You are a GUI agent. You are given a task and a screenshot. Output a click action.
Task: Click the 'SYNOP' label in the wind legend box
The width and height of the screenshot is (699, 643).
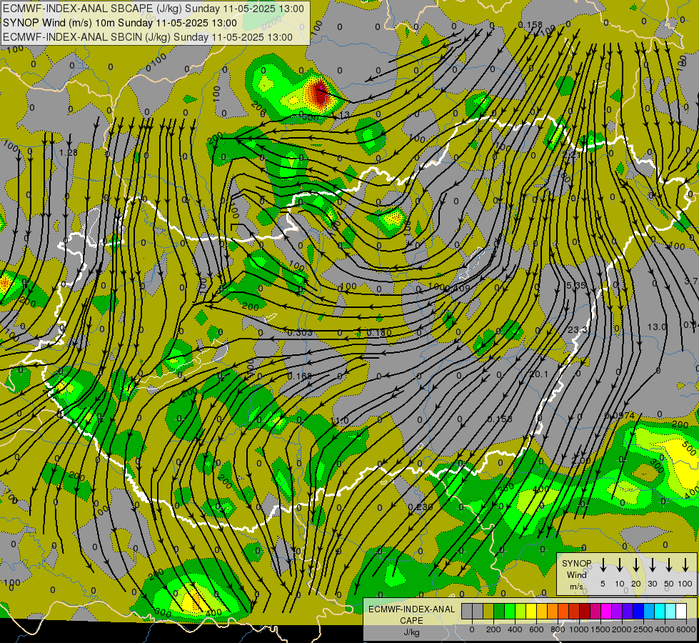pos(576,563)
